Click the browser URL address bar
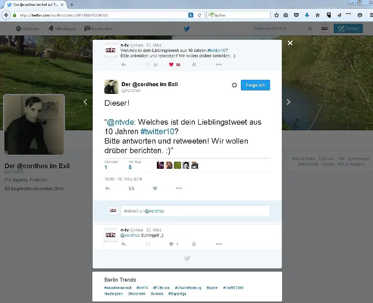This screenshot has width=373, height=303. (x=102, y=15)
